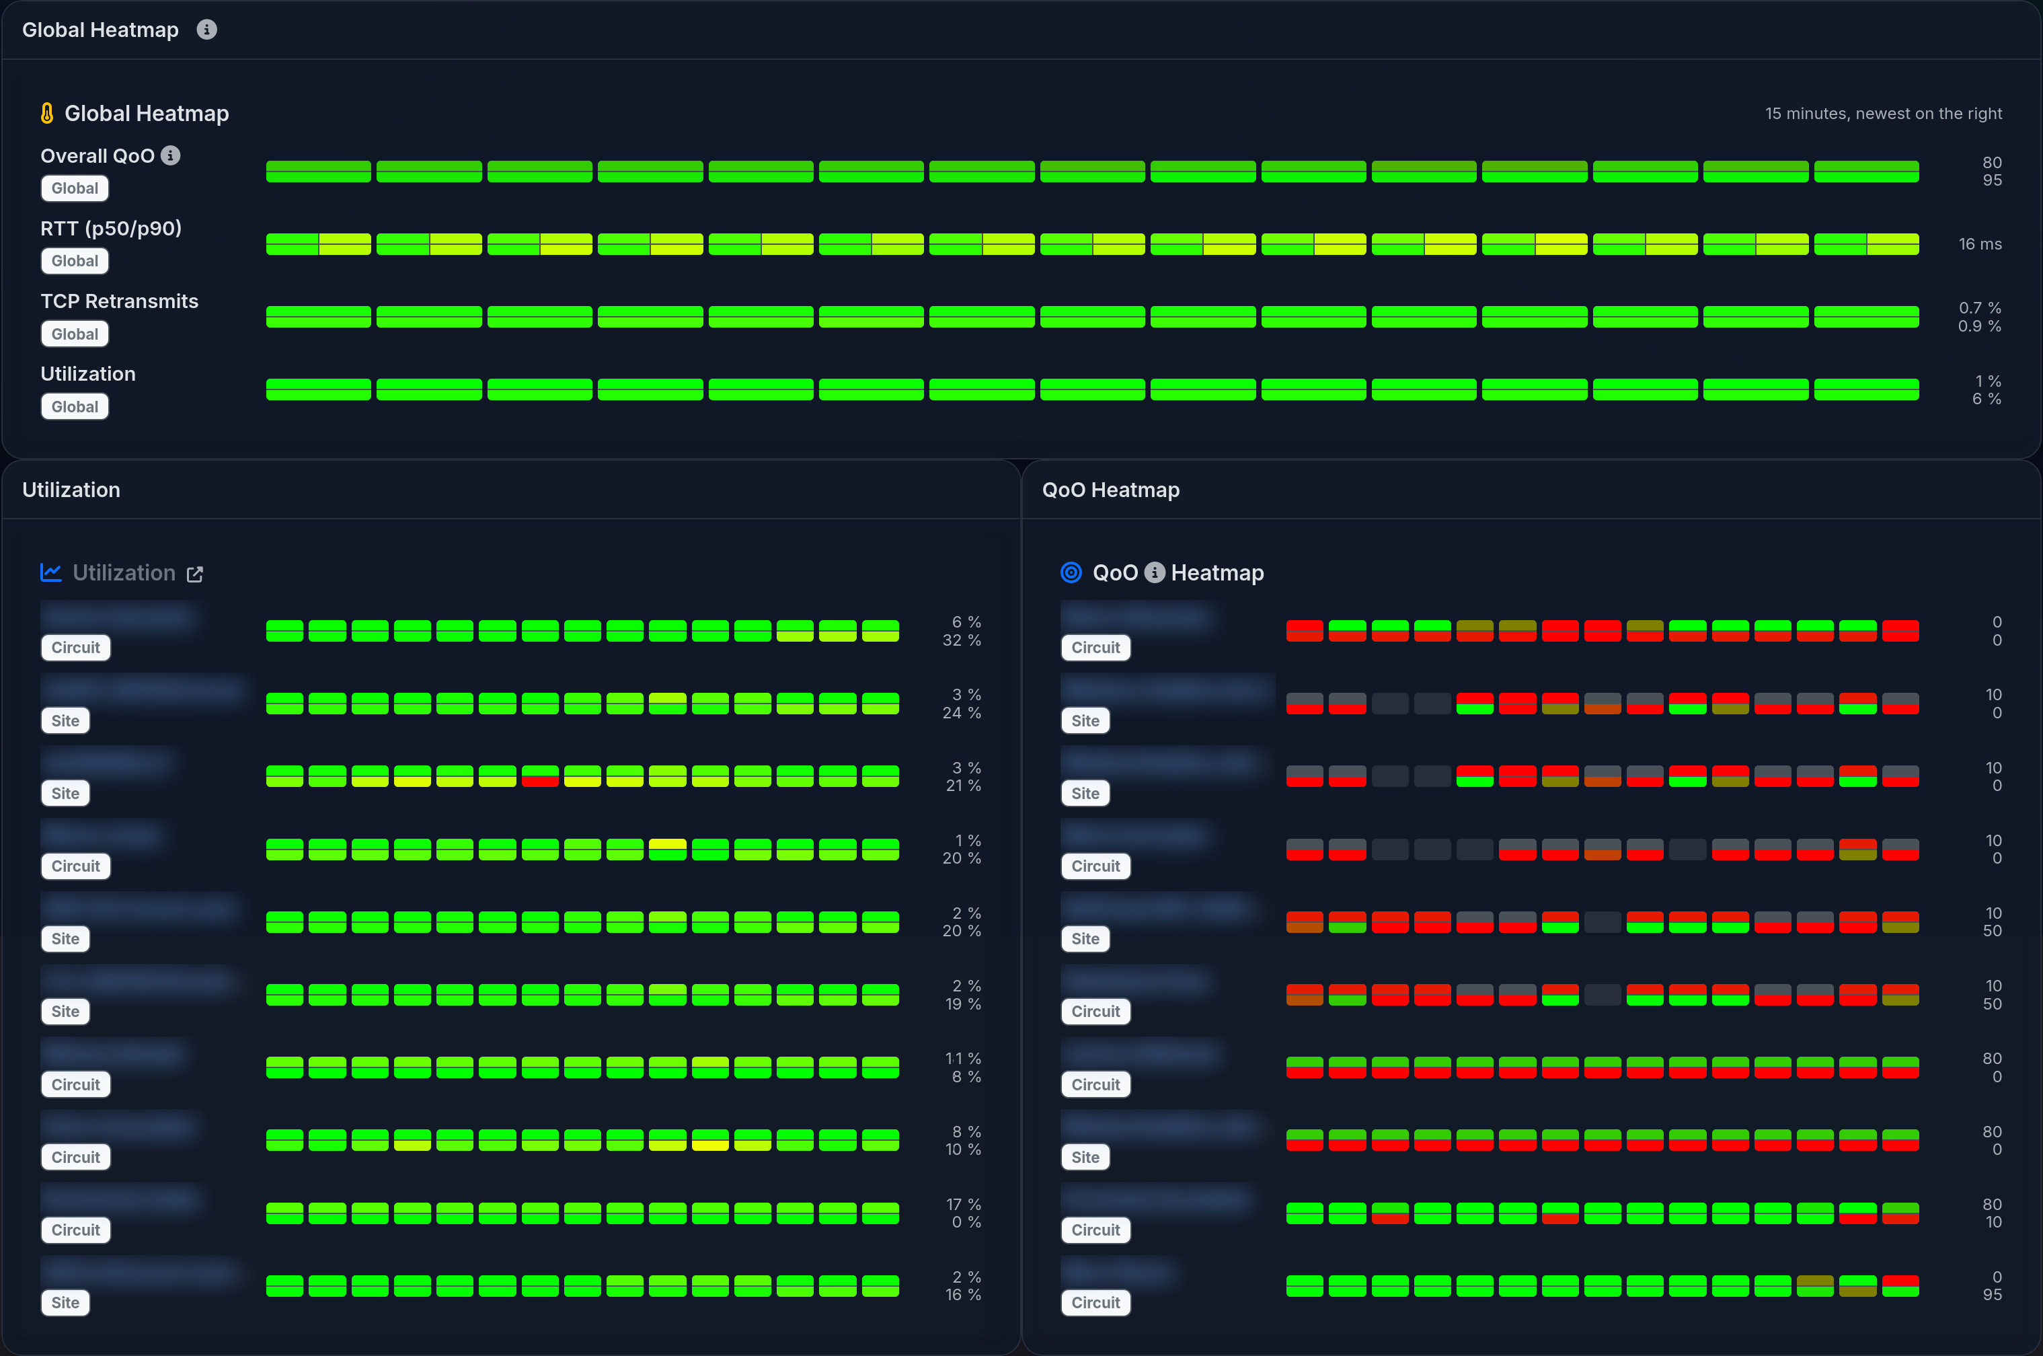Click the Circuit badge on the last QoO Heatmap row
2043x1356 pixels.
point(1095,1302)
